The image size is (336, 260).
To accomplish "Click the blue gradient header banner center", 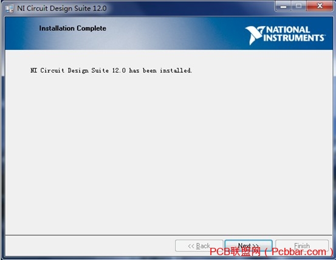I will point(169,33).
